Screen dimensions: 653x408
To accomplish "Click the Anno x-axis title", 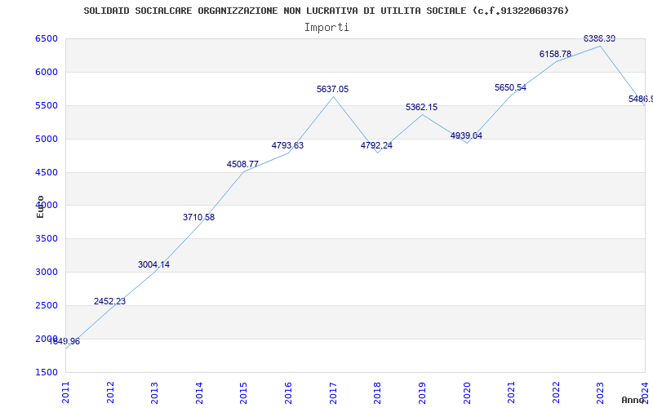I will 633,400.
